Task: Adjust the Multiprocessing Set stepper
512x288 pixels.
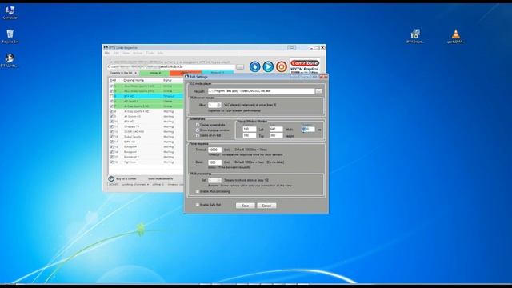Action: click(218, 180)
